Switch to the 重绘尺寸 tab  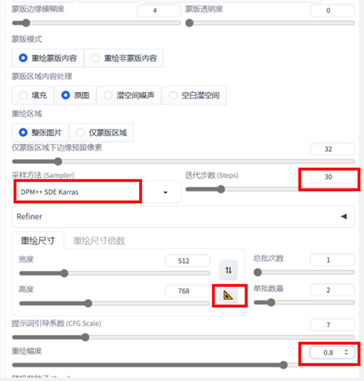click(38, 241)
